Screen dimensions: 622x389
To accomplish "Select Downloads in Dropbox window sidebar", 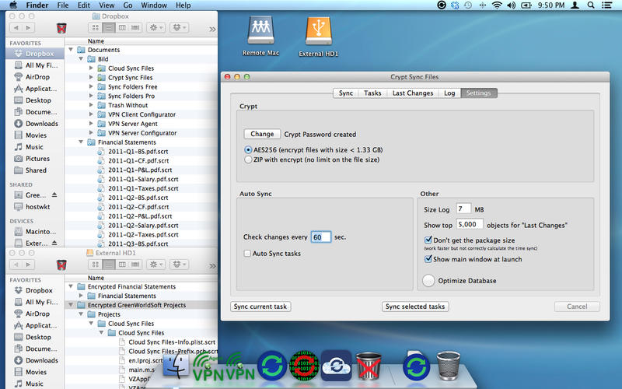I will point(35,124).
